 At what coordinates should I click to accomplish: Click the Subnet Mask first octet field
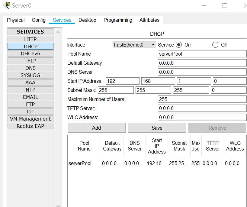click(x=116, y=90)
